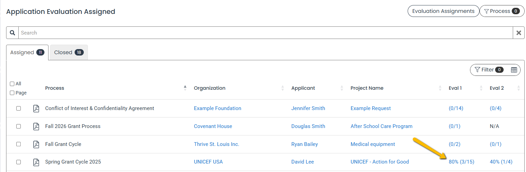The width and height of the screenshot is (526, 172).
Task: Open Thrive St. Louis Inc. link
Action: [216, 144]
